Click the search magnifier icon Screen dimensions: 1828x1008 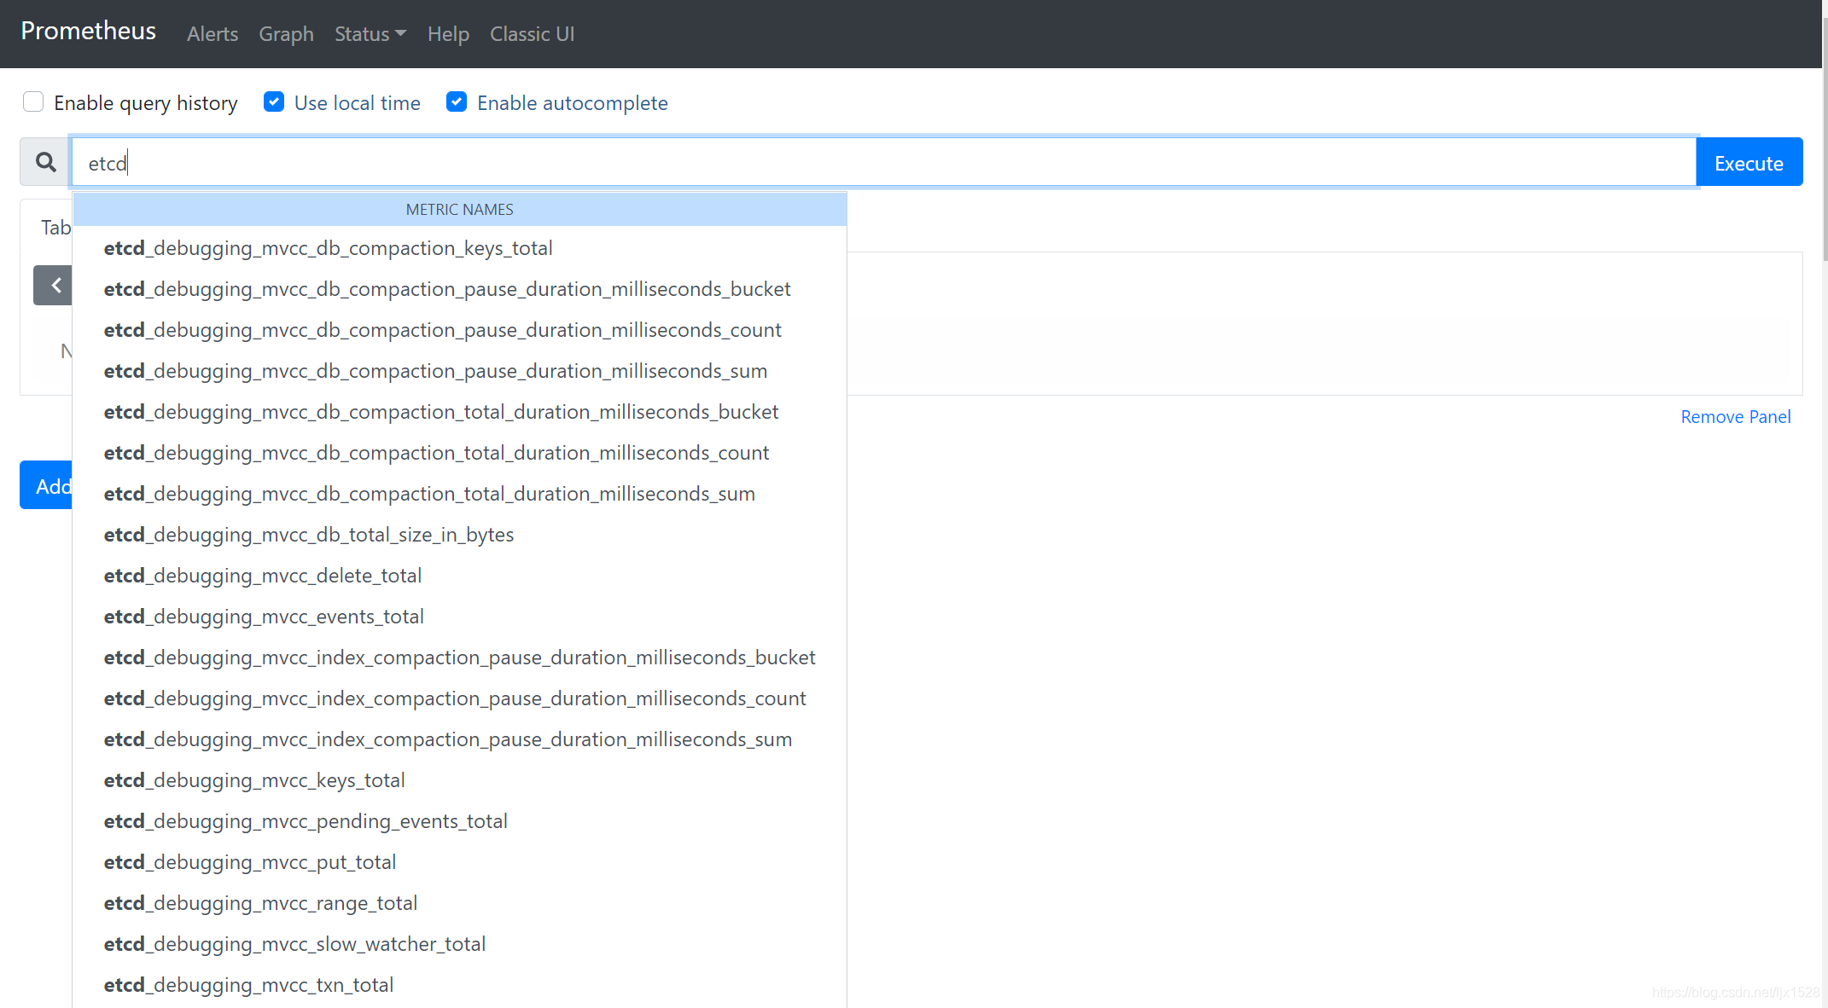pyautogui.click(x=46, y=162)
